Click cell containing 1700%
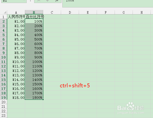Screen dimensions: 153x118 [x=34, y=93]
